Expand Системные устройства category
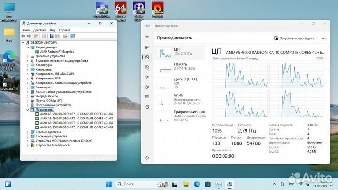 click(28, 136)
